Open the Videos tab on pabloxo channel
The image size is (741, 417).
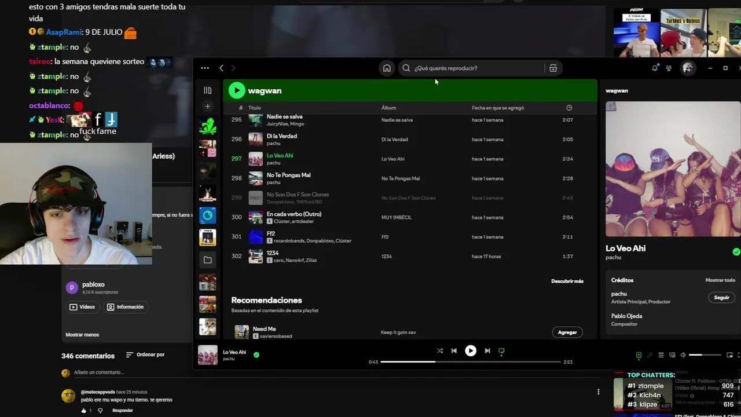82,307
